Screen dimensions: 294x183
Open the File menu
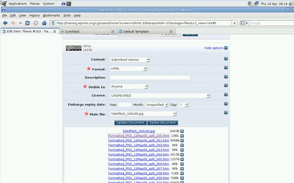click(x=5, y=16)
